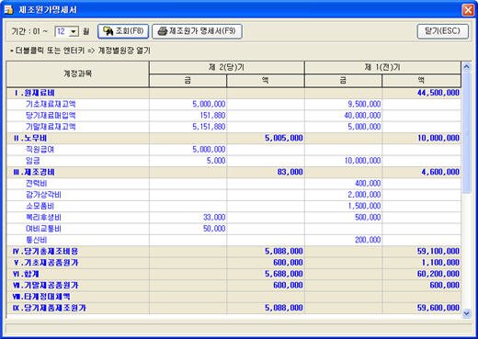The image size is (478, 339).
Task: Click the 1,500,000 supplies amount
Action: coord(364,206)
